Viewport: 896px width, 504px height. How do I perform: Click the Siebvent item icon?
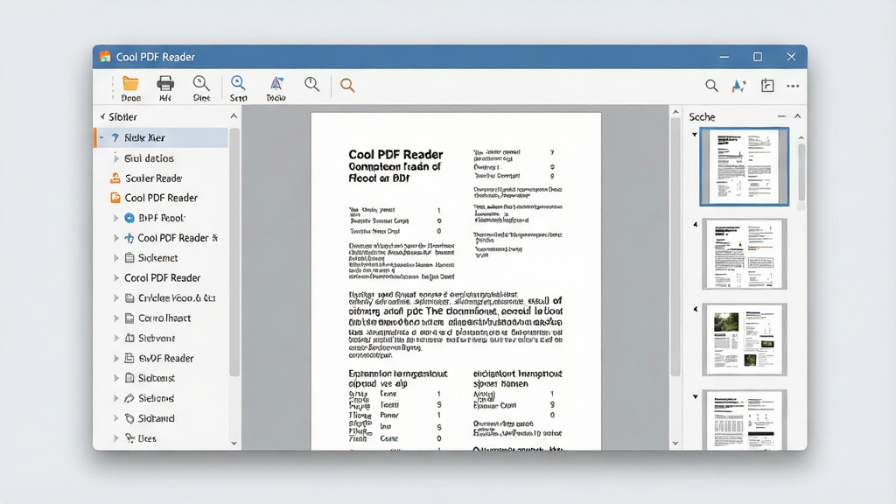pos(129,338)
